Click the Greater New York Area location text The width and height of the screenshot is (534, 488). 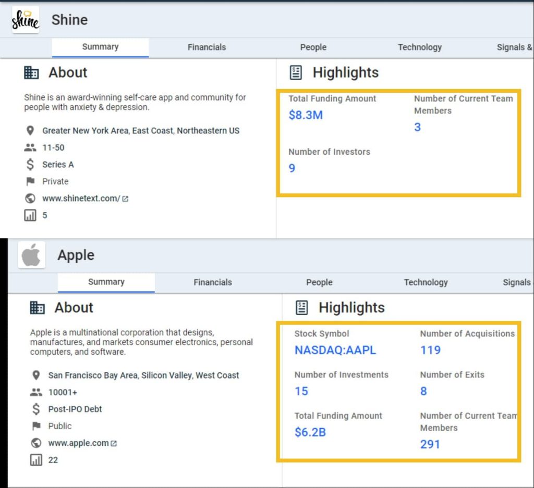click(141, 131)
